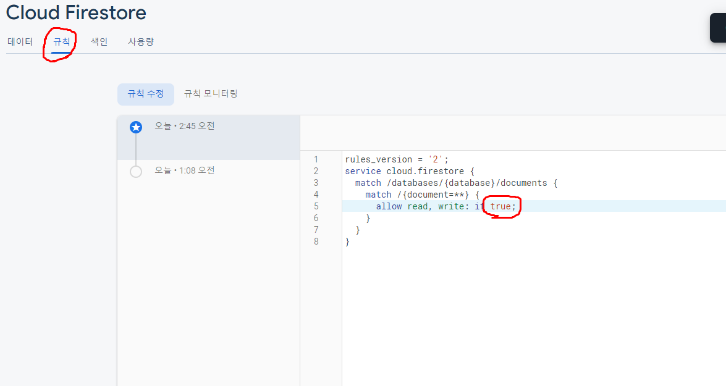Click the empty editor area below code
This screenshot has height=386, width=726.
click(534, 317)
